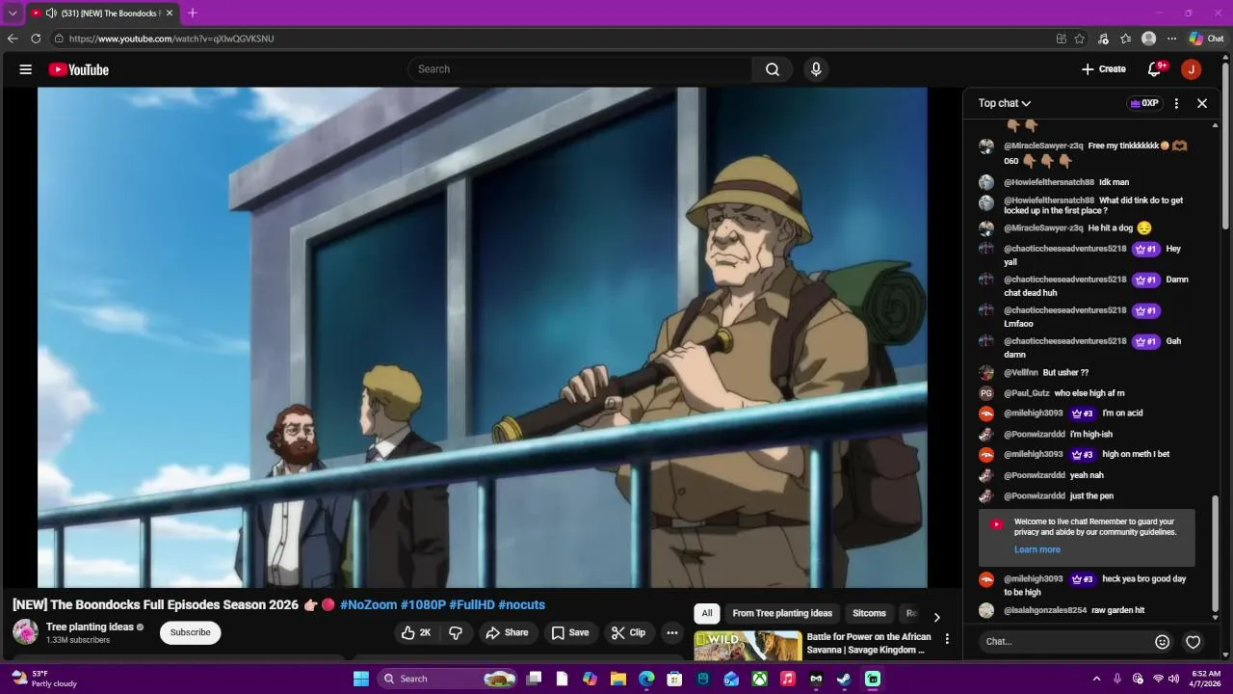Create a Clip of the video
Screen dimensions: 1233x694
click(628, 633)
